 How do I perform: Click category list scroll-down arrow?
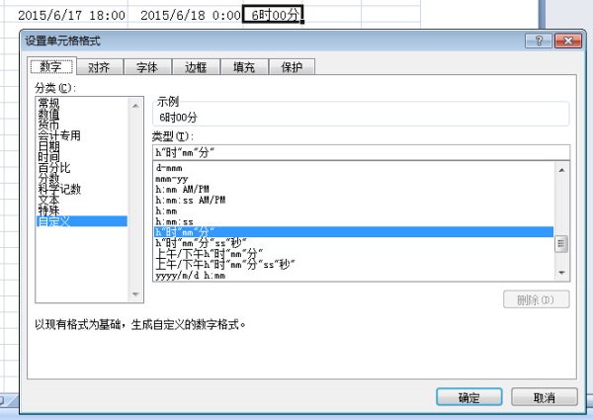coord(135,294)
